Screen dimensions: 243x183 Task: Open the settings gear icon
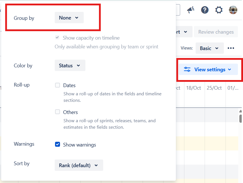click(219, 10)
